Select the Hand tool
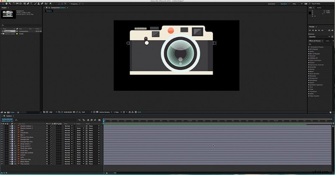The image size is (335, 175). (6, 4)
